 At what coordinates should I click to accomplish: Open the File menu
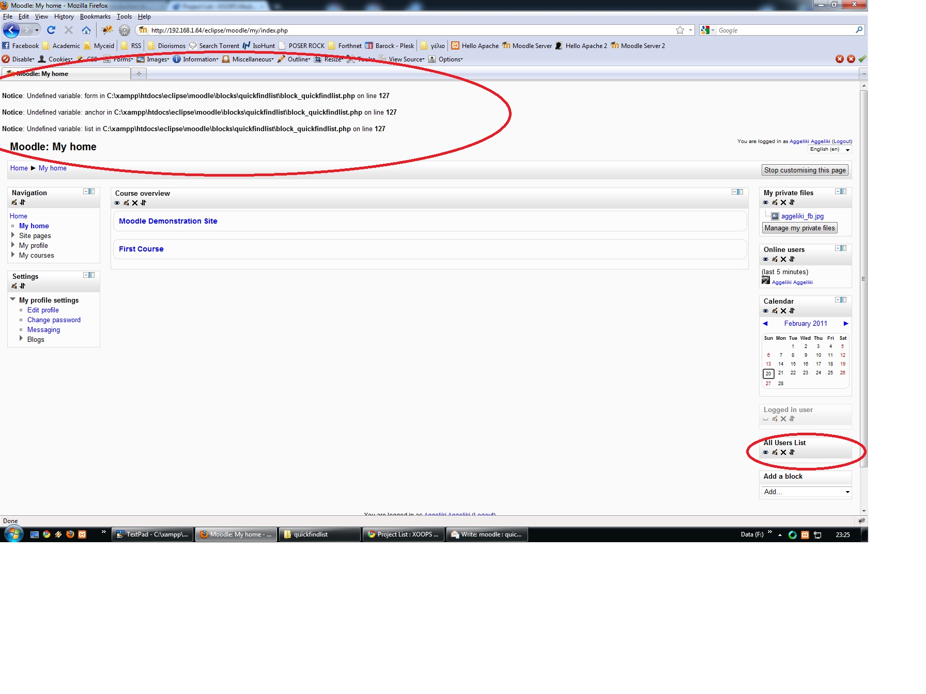click(x=8, y=17)
